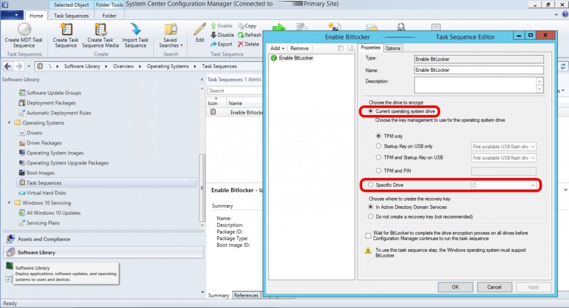Switch to the Summary tab
The height and width of the screenshot is (308, 569).
coord(219,295)
